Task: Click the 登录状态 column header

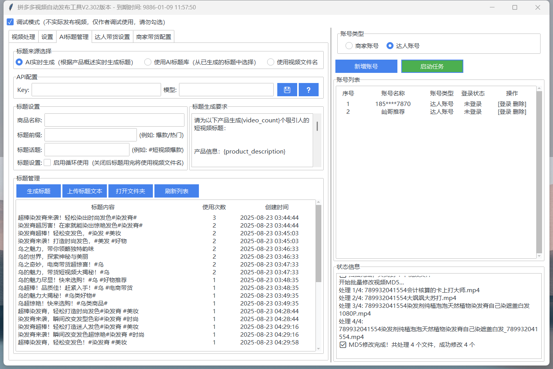Action: pos(473,94)
